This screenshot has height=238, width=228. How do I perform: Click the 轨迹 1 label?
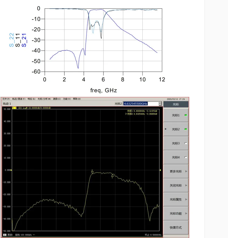(x=7, y=104)
